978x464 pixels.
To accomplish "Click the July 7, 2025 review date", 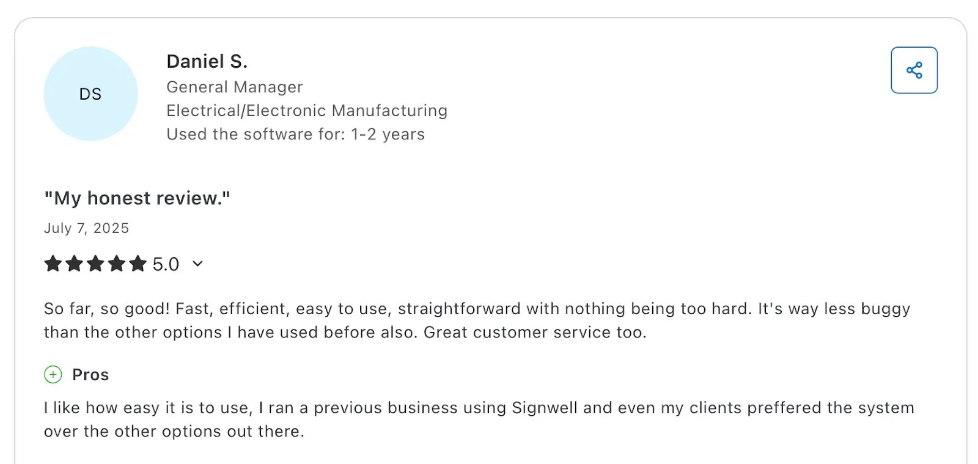I will click(86, 228).
